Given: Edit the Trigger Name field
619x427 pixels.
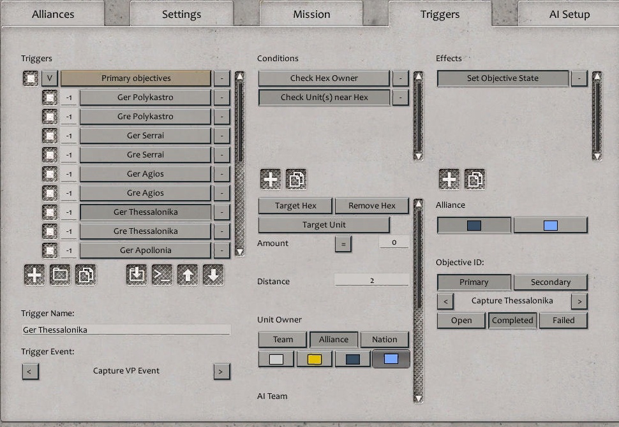Looking at the screenshot, I should pyautogui.click(x=126, y=329).
